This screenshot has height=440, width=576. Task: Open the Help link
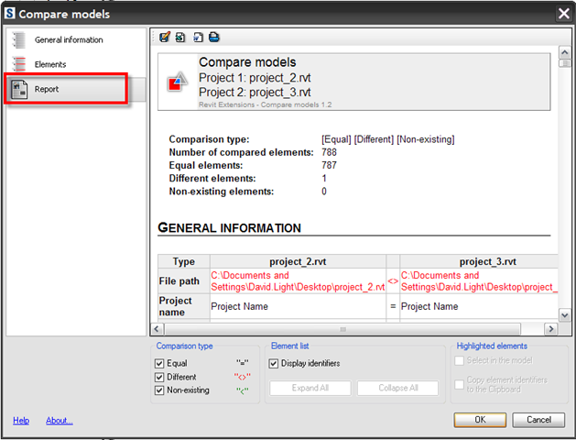tap(21, 421)
